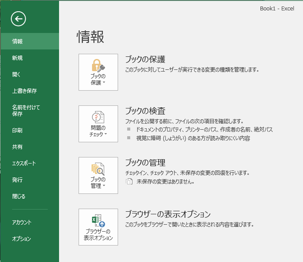
Task: Choose 上書き保存 in the sidebar
Action: coord(30,91)
